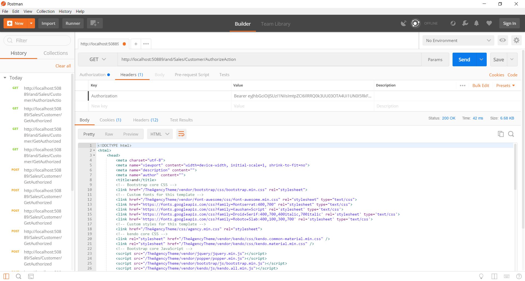Copy the response body using copy icon

(501, 134)
